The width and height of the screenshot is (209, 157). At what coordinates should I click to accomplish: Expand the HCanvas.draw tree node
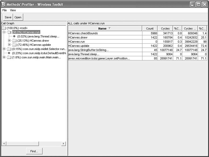(x=9, y=41)
